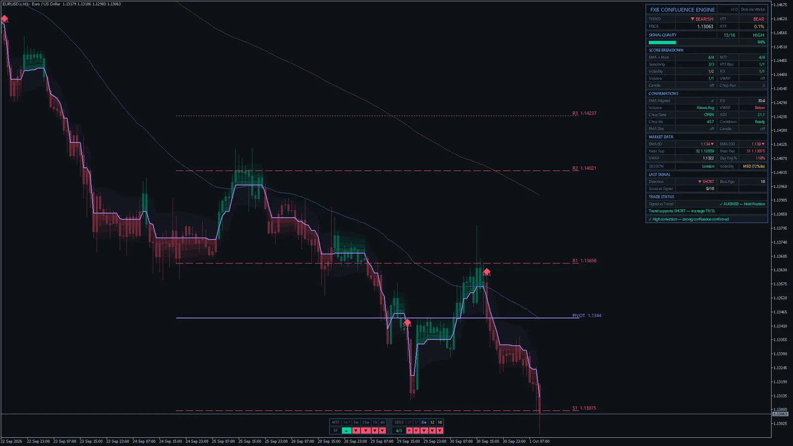Click the 4/3 sensitivity score cell
The width and height of the screenshot is (793, 446).
(399, 431)
